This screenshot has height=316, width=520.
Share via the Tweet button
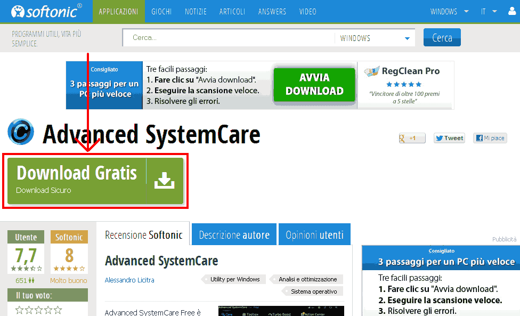click(x=449, y=138)
